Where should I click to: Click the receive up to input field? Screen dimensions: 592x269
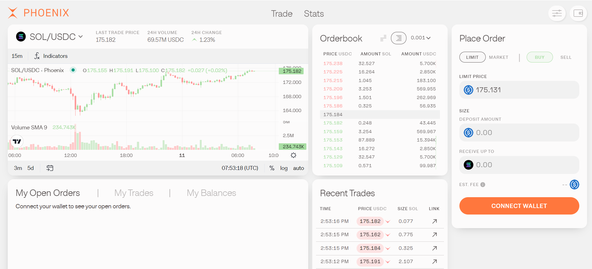[x=519, y=165]
